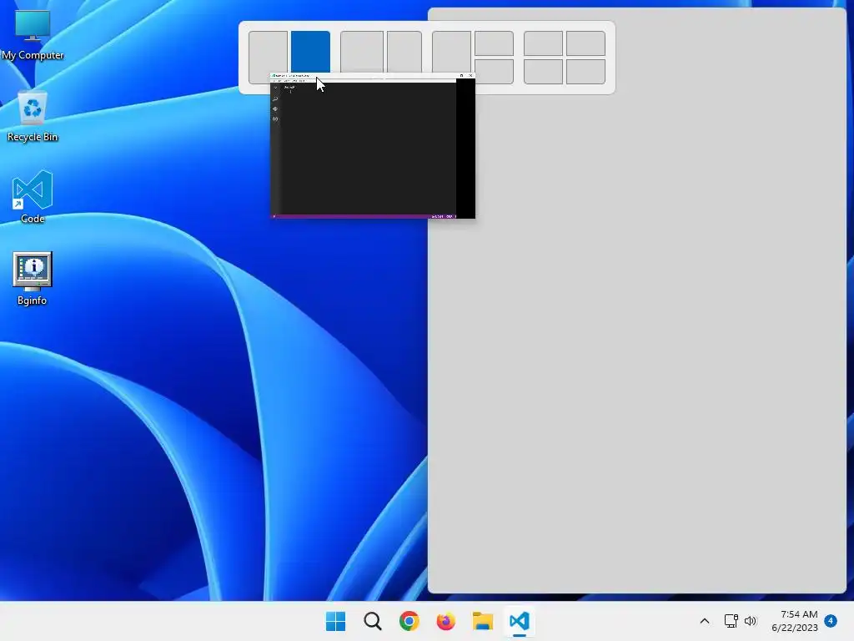
Task: Launch Google Chrome from the taskbar
Action: coord(409,621)
